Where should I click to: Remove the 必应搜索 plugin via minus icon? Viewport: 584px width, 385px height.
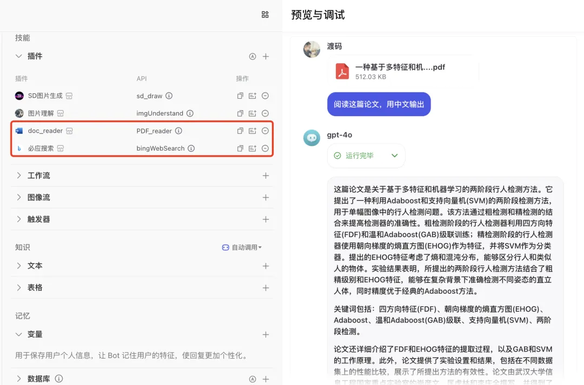(265, 148)
